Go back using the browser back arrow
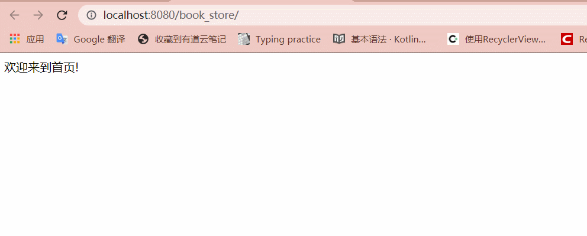The width and height of the screenshot is (587, 236). click(x=14, y=15)
